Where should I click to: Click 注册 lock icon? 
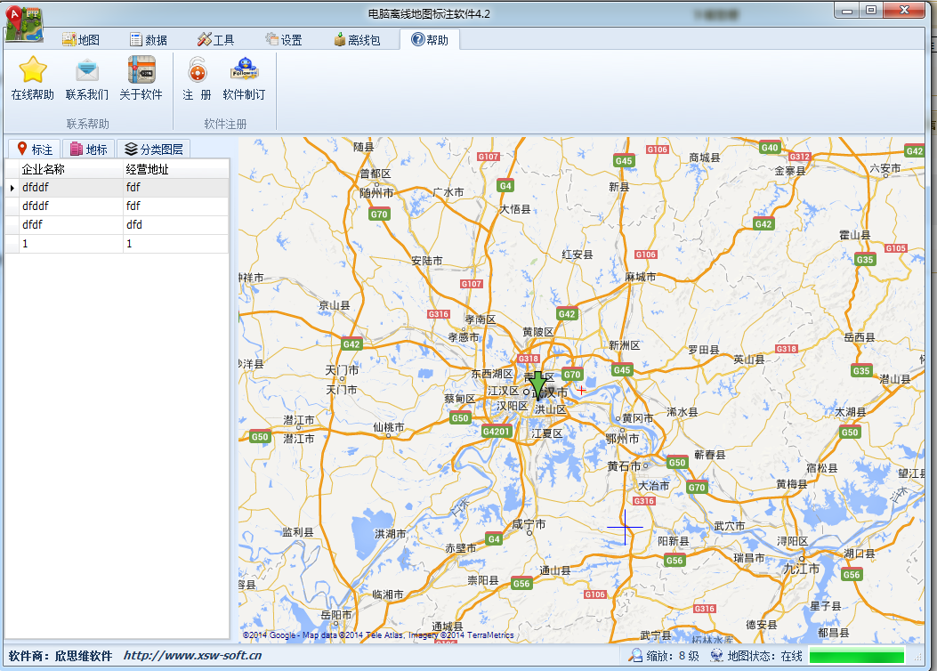point(197,70)
